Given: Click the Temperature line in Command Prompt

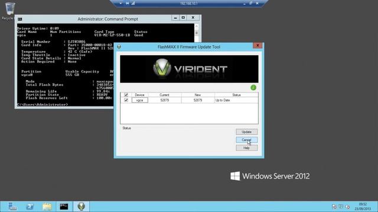Looking at the screenshot, I should pos(57,52).
